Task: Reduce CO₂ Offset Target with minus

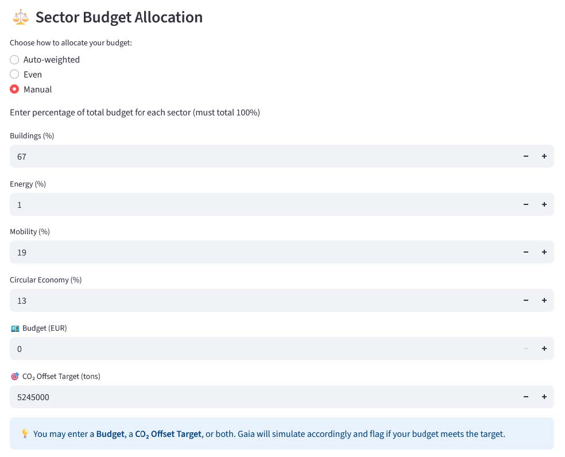Action: (525, 397)
